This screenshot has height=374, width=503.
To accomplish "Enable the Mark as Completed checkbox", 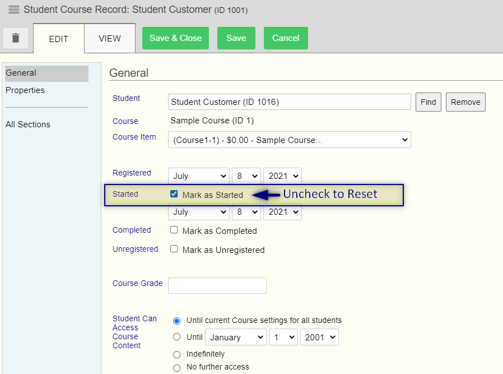I will coord(174,230).
